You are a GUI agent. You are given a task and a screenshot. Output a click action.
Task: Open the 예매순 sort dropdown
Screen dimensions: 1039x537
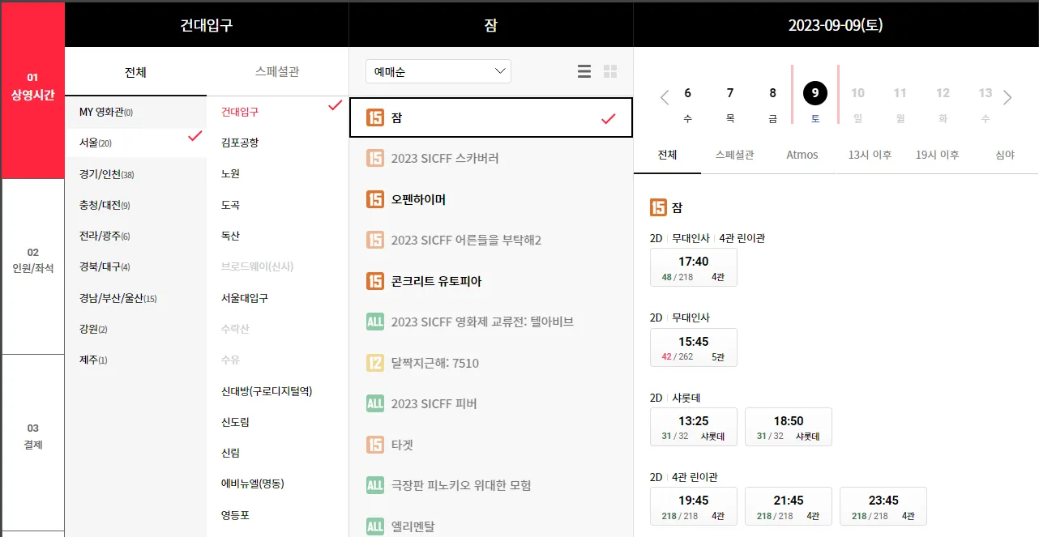[438, 71]
